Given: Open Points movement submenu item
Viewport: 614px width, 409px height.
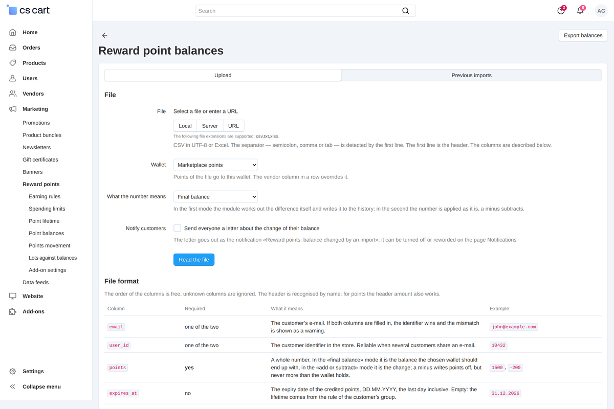Looking at the screenshot, I should [x=50, y=245].
